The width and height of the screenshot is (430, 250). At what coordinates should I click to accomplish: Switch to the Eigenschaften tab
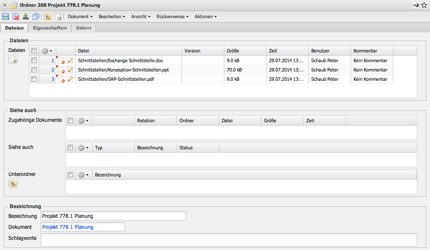[x=49, y=28]
